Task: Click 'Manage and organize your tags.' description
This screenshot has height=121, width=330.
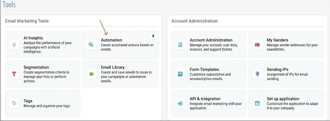Action: (47, 106)
